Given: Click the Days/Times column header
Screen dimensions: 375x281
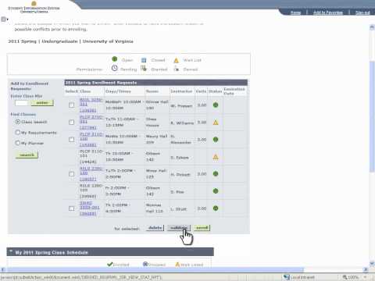Looking at the screenshot, I should click(118, 91).
